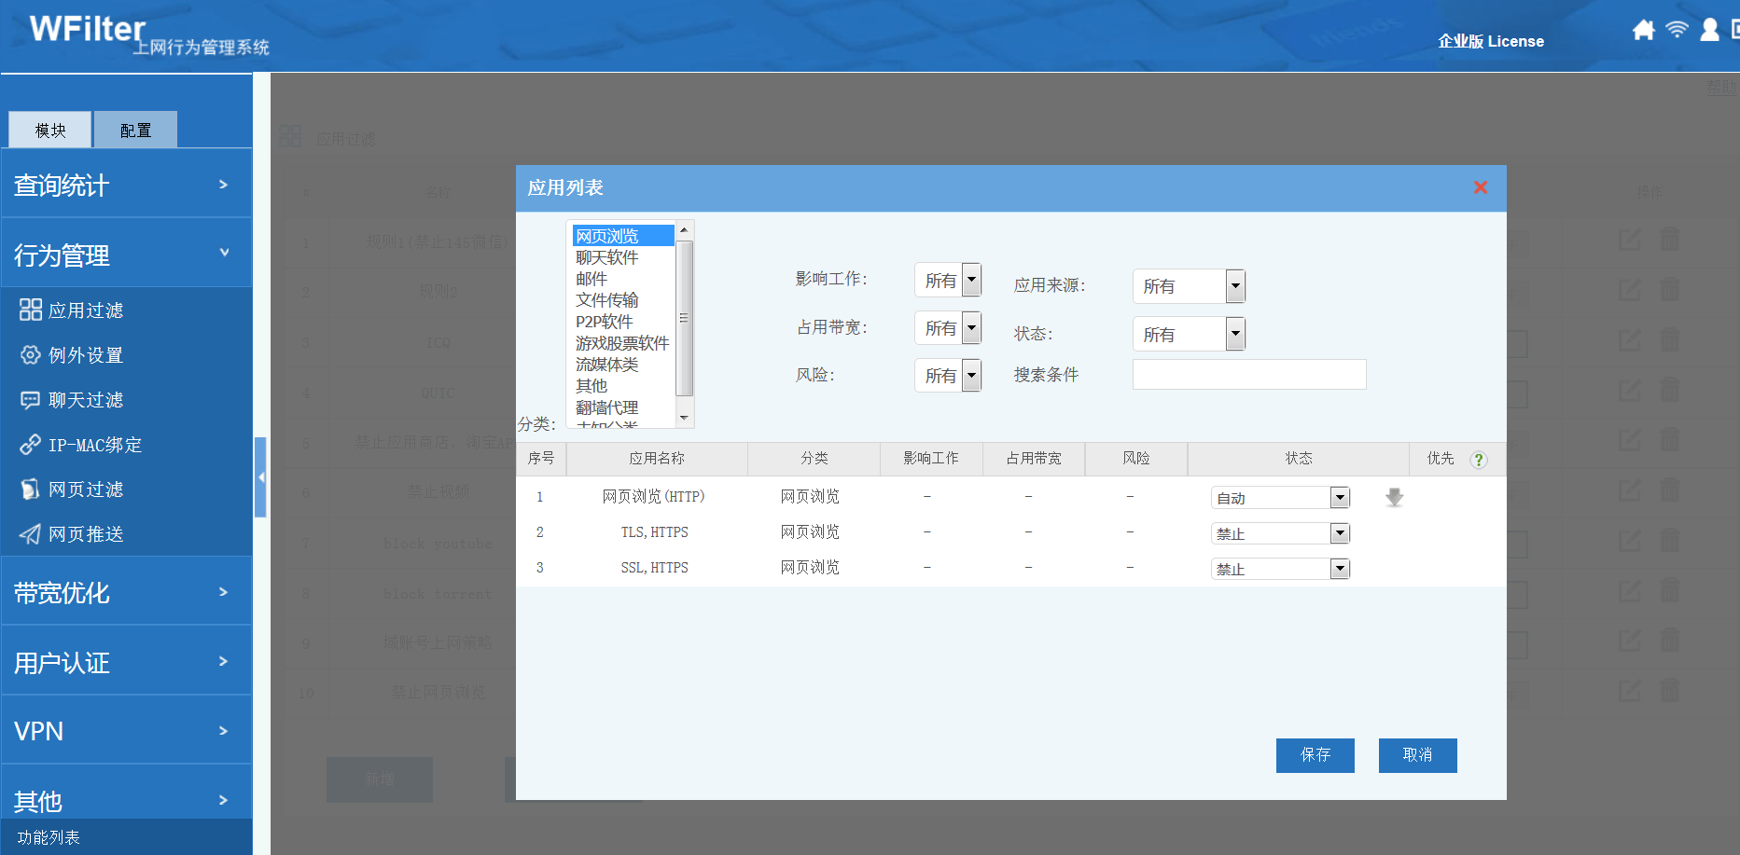Click the 保存 button

click(1315, 755)
